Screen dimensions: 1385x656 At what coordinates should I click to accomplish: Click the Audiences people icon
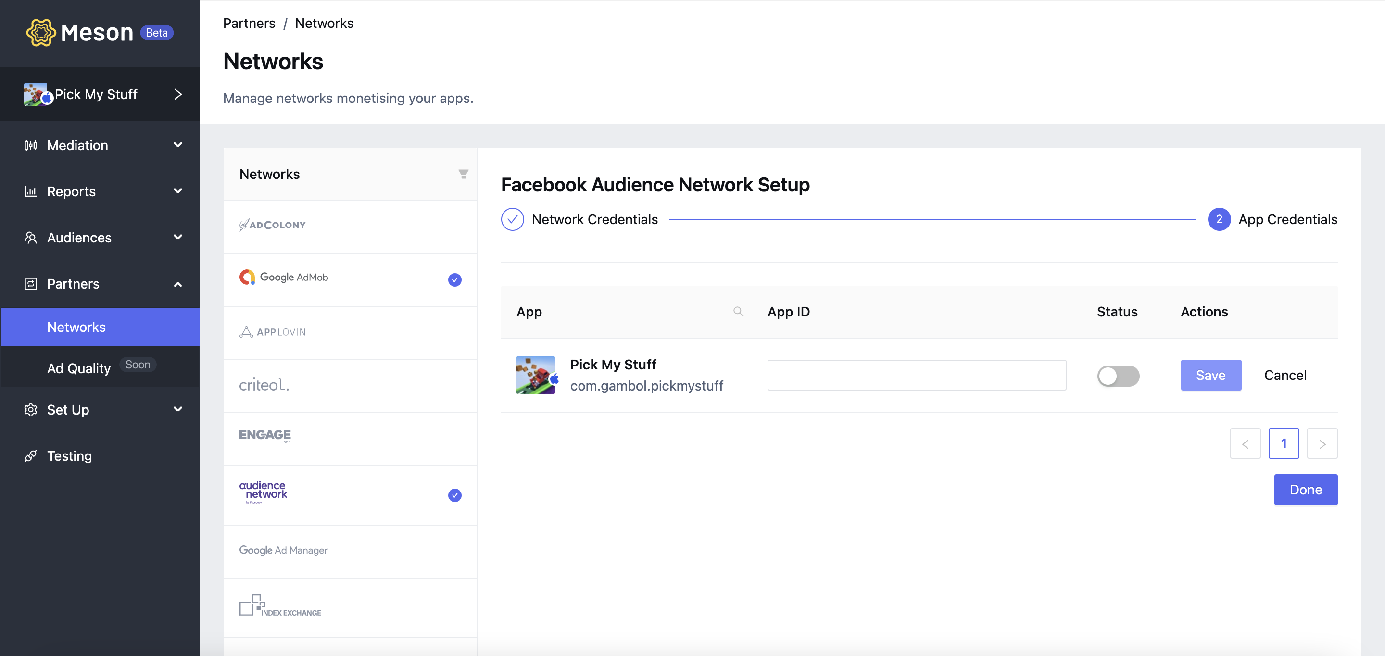(x=31, y=238)
